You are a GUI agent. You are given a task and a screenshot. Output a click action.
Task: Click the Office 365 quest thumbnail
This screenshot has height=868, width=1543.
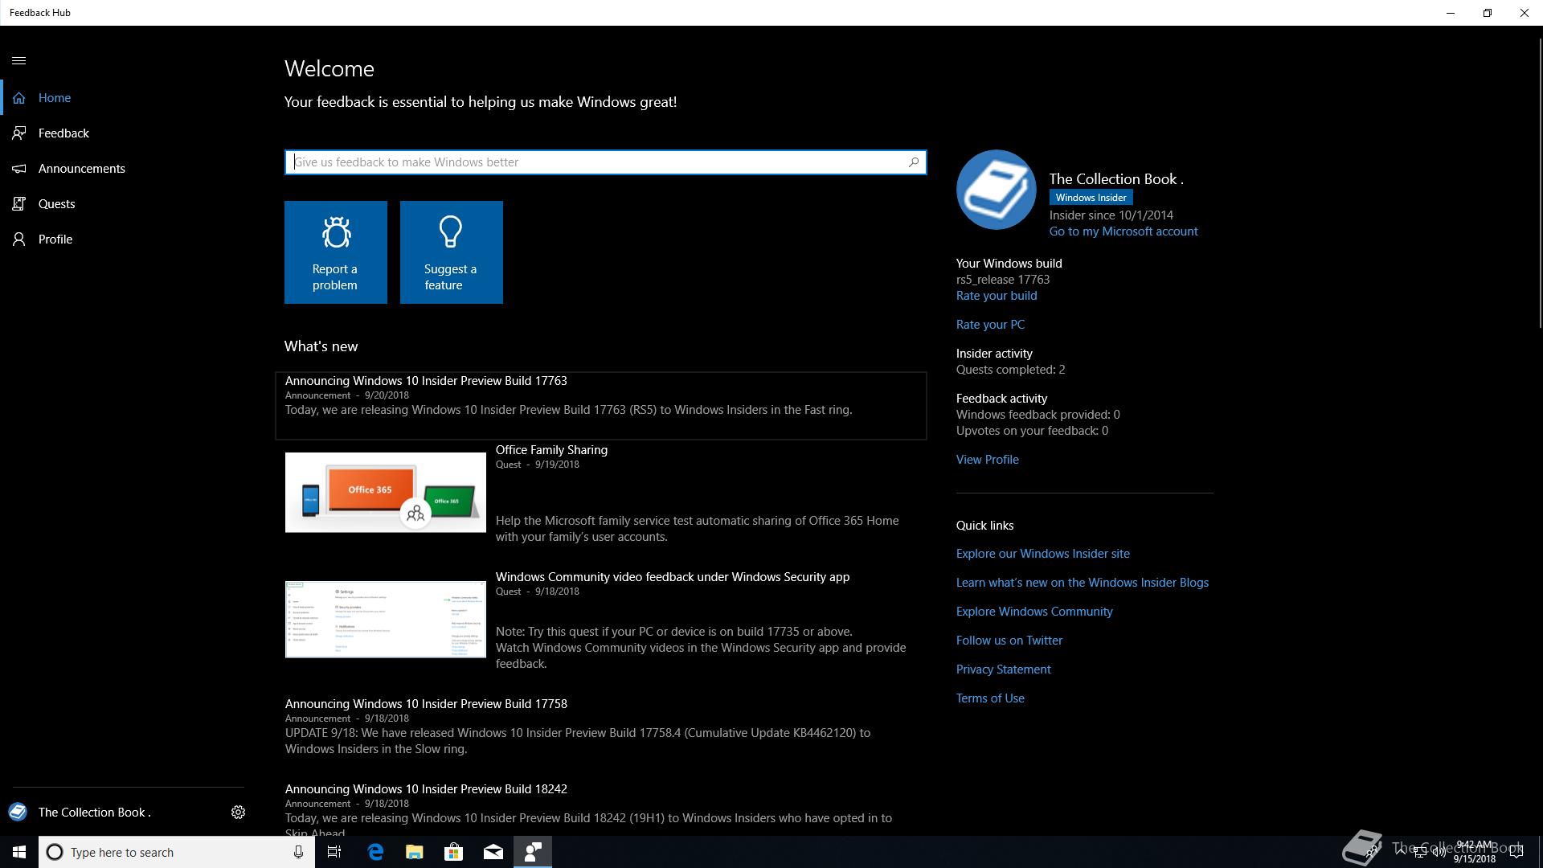(386, 492)
